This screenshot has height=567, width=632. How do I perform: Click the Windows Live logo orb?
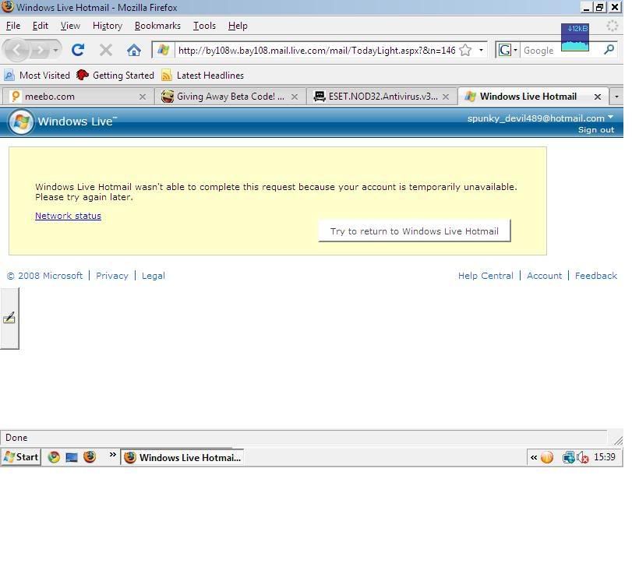click(x=21, y=121)
